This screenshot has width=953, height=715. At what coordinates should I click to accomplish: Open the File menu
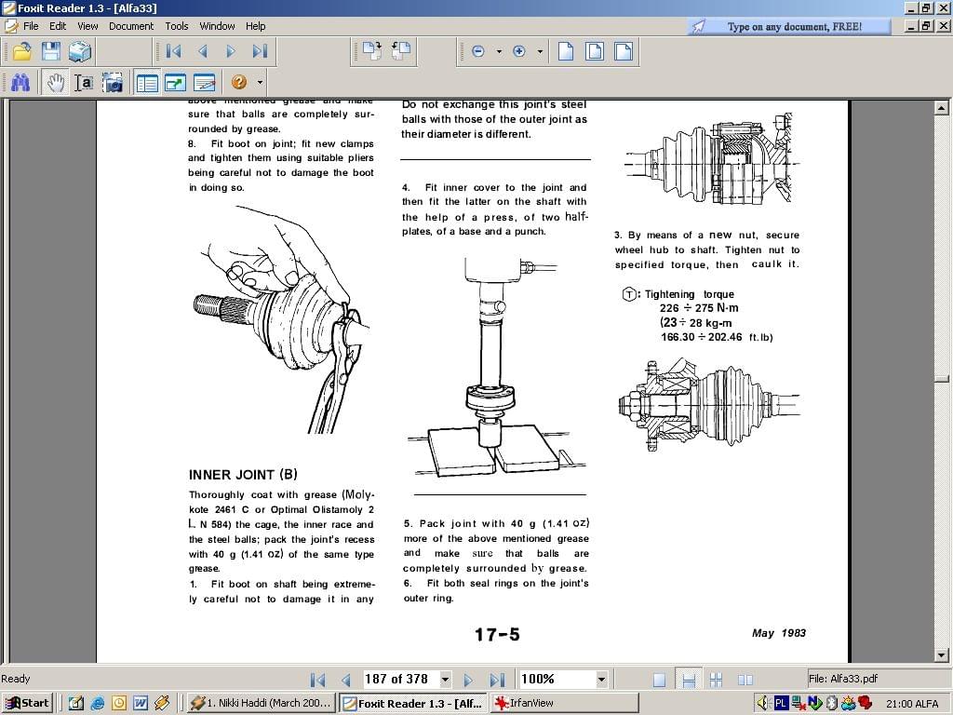click(x=31, y=26)
